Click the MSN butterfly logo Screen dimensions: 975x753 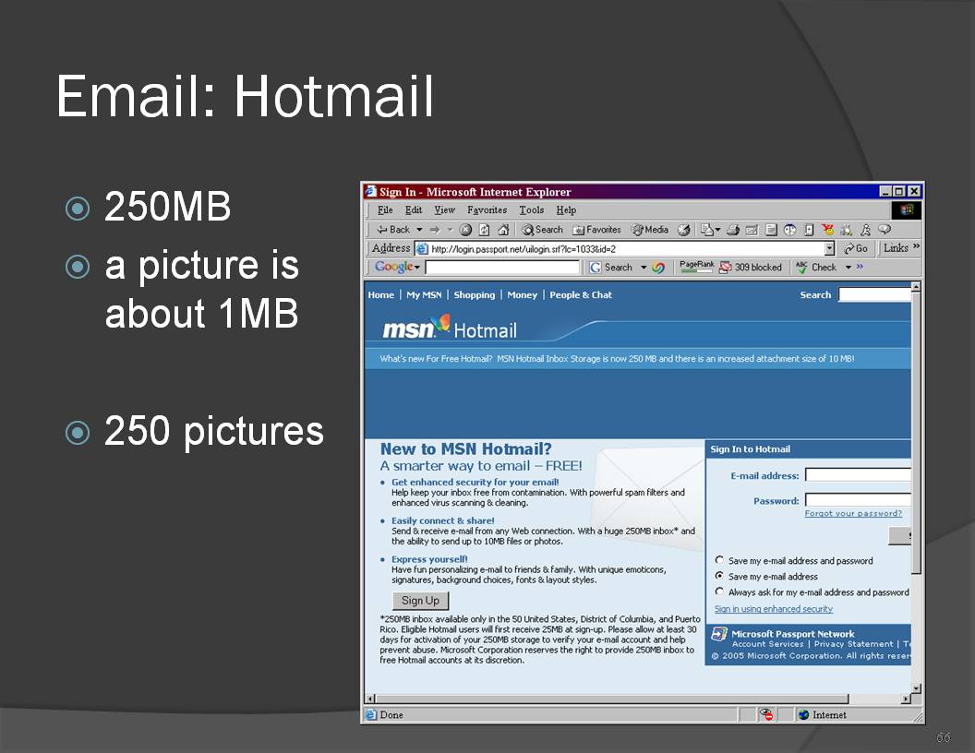click(x=442, y=323)
